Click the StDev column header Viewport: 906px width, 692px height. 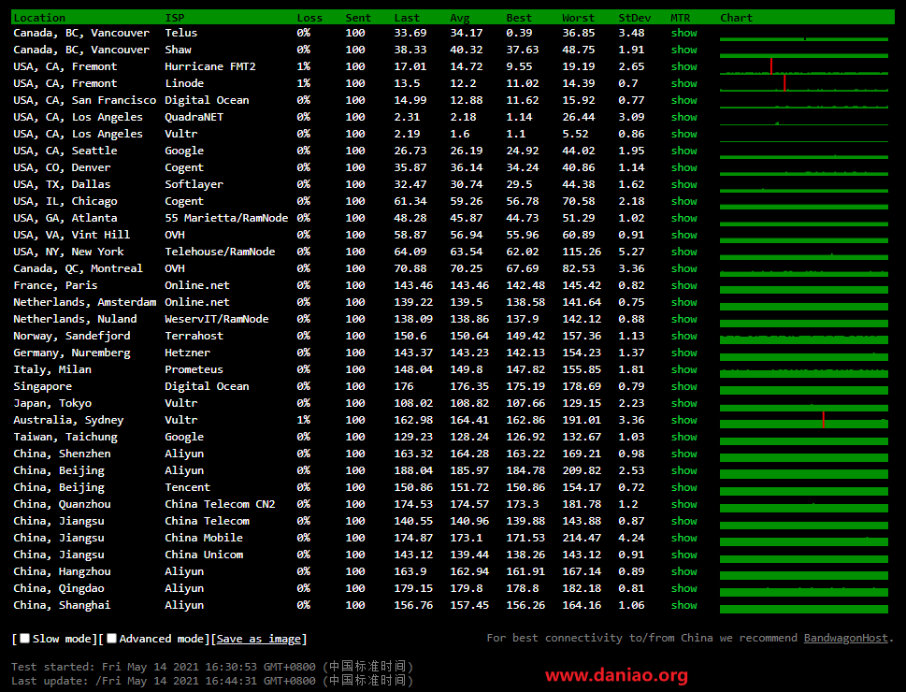(635, 18)
